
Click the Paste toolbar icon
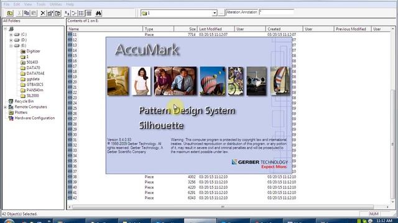click(x=34, y=13)
